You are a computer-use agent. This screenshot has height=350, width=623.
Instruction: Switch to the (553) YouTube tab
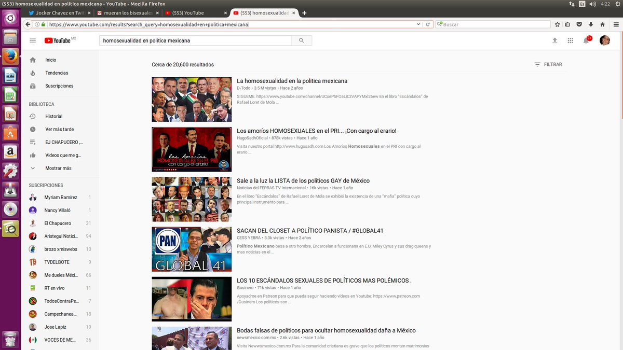194,13
